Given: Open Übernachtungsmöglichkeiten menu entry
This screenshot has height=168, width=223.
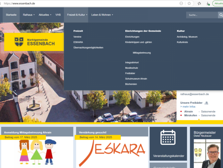Looking at the screenshot, I should pyautogui.click(x=88, y=48).
